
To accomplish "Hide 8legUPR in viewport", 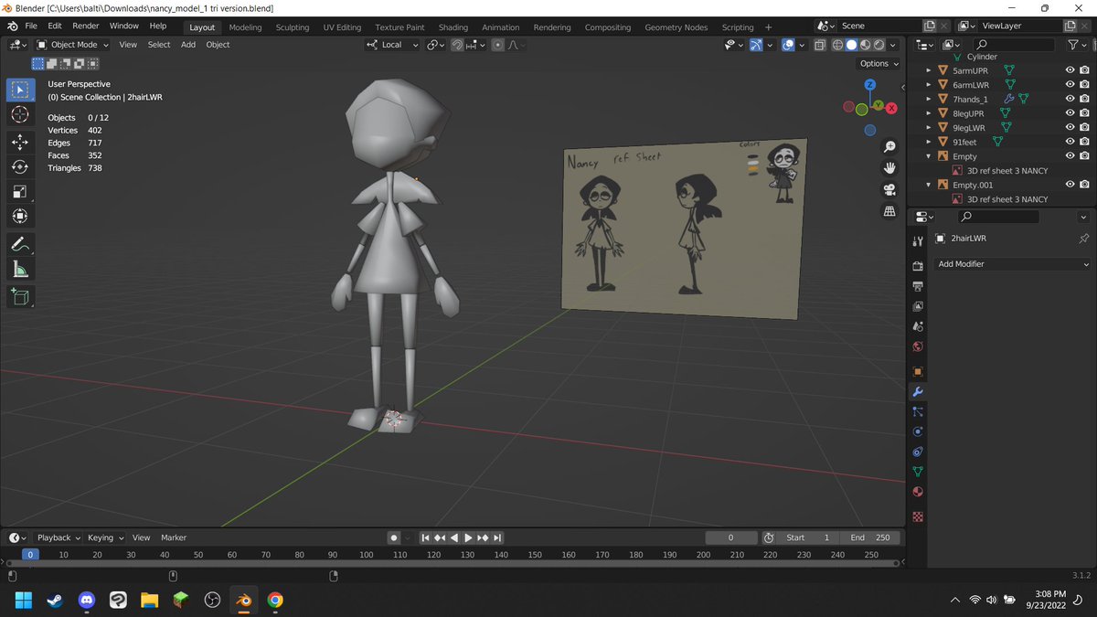I will point(1070,113).
